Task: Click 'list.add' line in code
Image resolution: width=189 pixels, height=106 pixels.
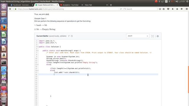Action: [67, 72]
